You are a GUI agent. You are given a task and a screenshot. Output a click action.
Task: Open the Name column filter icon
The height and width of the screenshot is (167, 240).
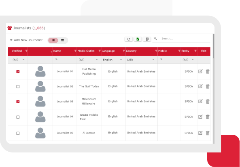pos(75,51)
